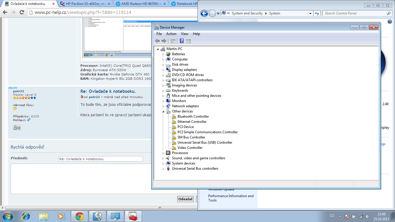The width and height of the screenshot is (395, 222).
Task: Toggle the console tree pane toolbar icon
Action: click(173, 41)
